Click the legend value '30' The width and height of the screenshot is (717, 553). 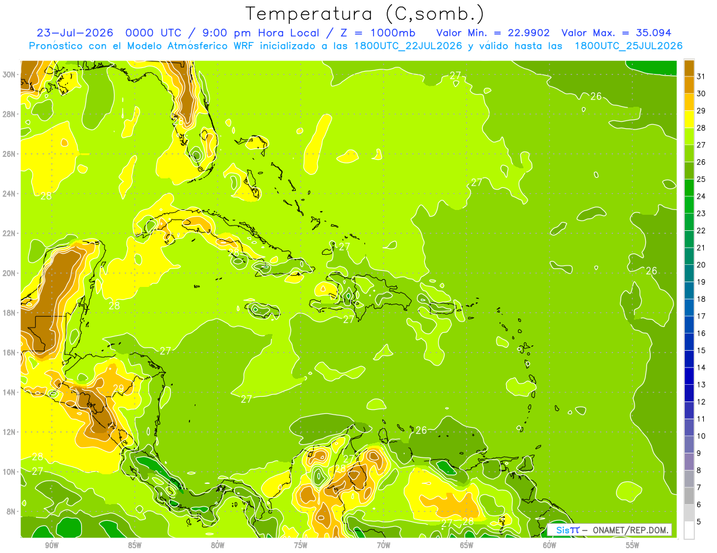click(x=701, y=93)
